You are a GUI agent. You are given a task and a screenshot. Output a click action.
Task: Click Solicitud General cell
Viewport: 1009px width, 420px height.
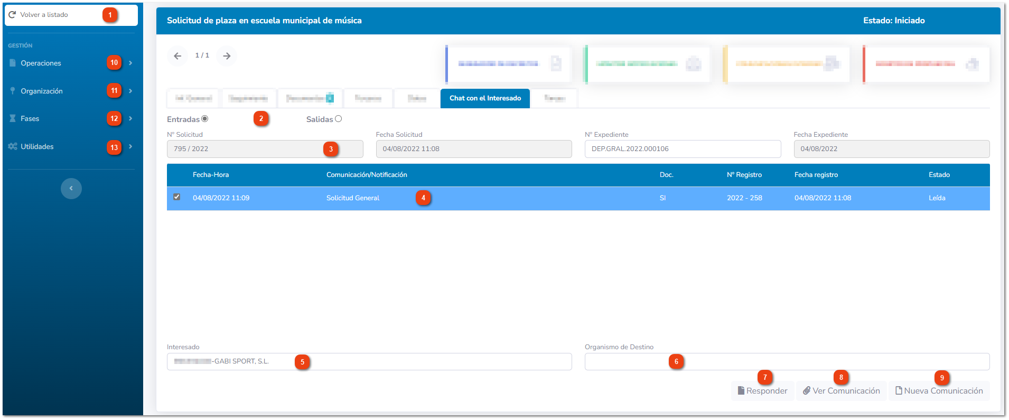click(353, 198)
